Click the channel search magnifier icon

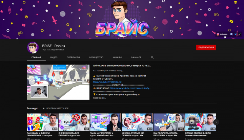coord(152,57)
